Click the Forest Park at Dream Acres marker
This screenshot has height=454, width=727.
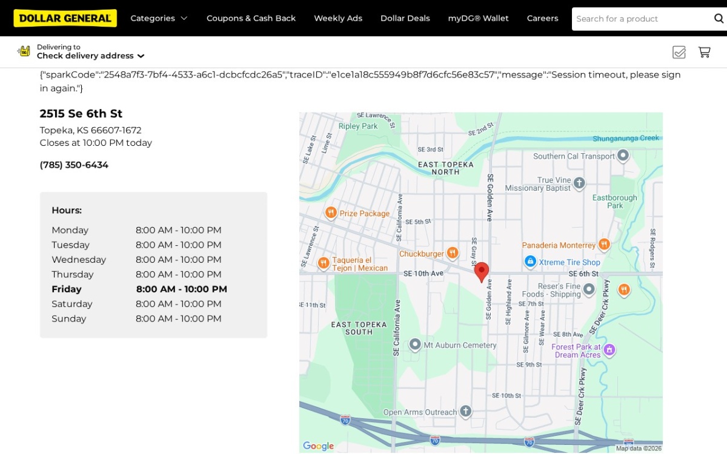(x=609, y=350)
